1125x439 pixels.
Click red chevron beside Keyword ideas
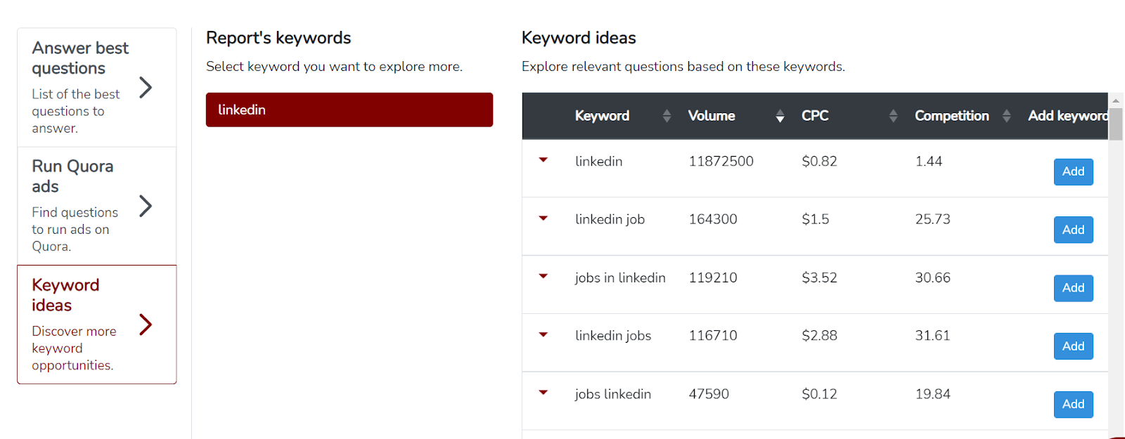coord(146,325)
